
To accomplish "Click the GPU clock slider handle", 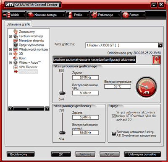I will [63, 93].
